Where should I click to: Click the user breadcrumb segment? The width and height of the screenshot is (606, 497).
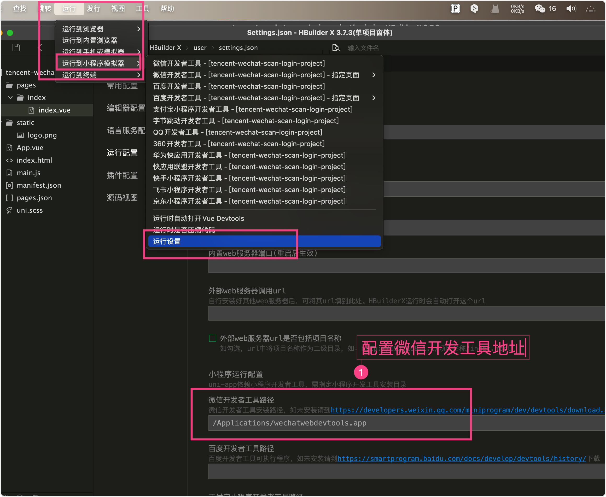200,48
